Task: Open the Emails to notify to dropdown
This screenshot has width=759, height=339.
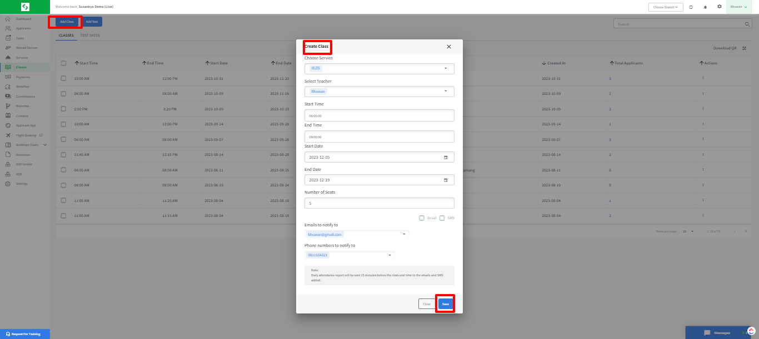Action: [x=403, y=234]
